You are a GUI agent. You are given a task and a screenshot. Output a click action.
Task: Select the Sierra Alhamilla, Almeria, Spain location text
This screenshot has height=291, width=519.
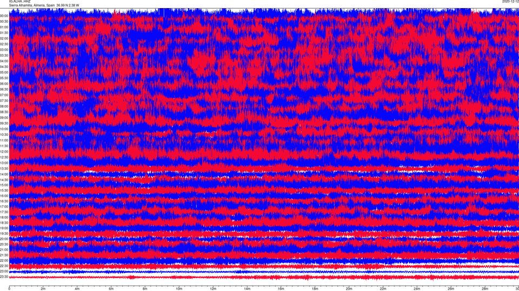click(x=32, y=5)
